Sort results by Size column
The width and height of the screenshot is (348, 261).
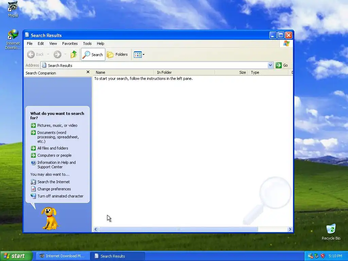(x=231, y=72)
